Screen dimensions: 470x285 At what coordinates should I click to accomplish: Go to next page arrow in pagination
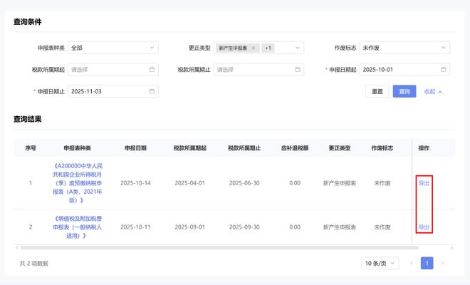coord(442,263)
